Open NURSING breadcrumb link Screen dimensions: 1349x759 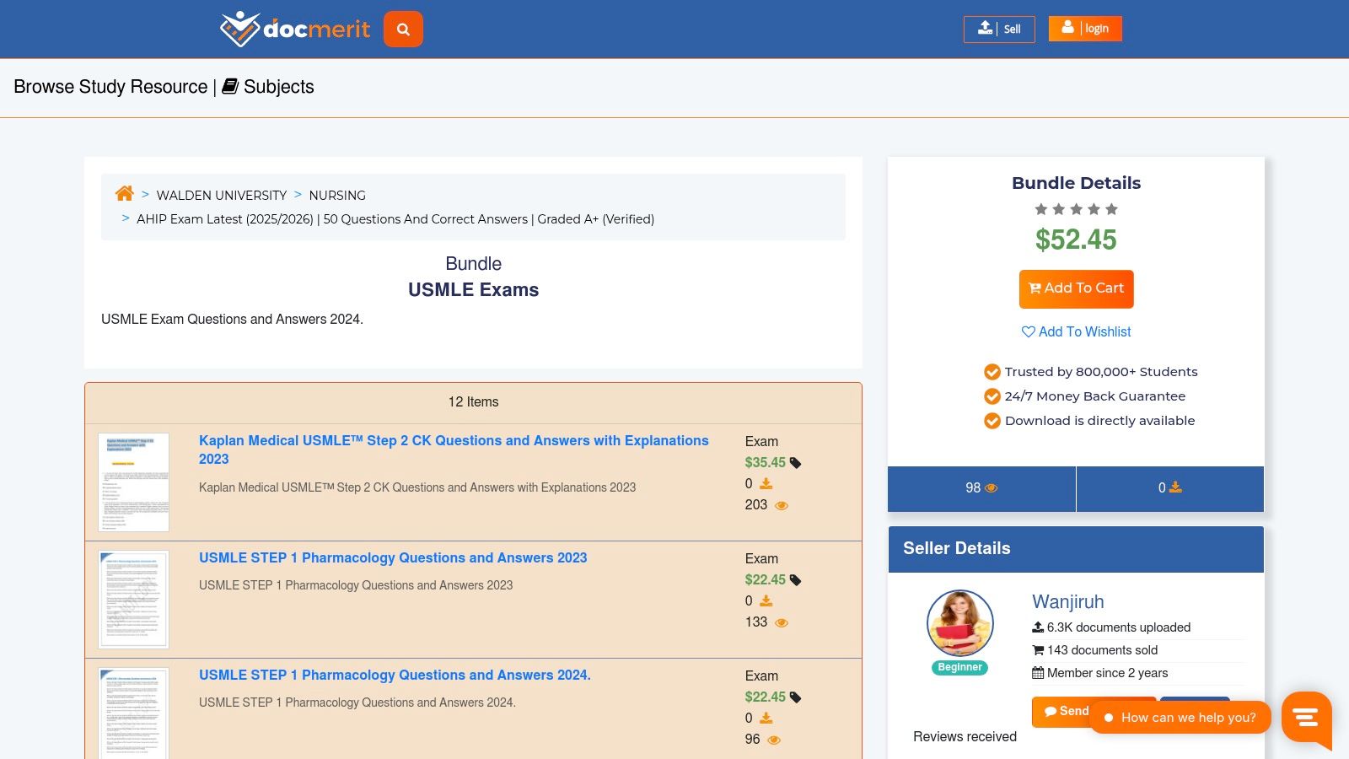point(337,195)
